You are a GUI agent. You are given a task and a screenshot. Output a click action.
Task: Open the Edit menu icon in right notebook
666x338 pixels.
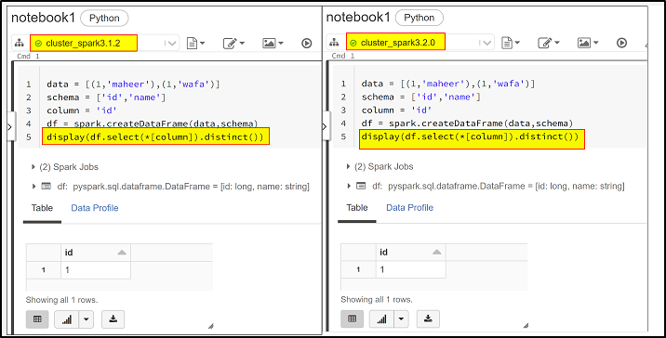[x=549, y=43]
